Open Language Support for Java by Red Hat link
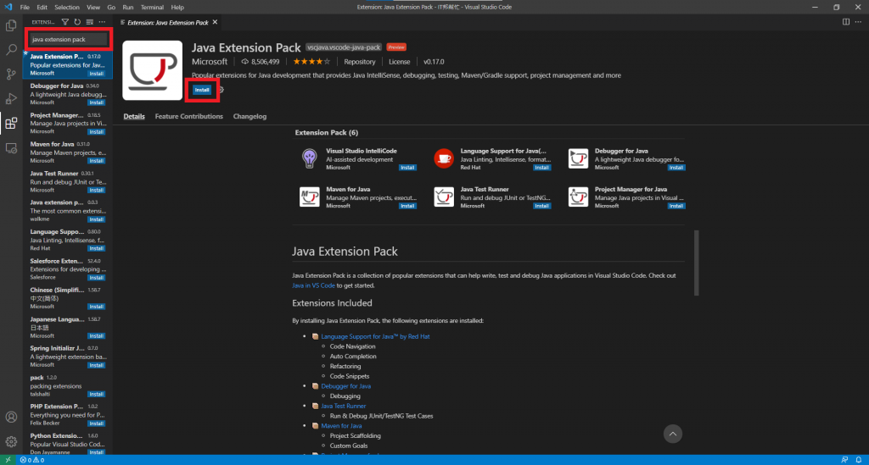Screen dimensions: 869x465 pyautogui.click(x=375, y=336)
